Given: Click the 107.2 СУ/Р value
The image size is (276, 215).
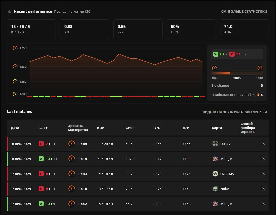Looking at the screenshot, I should click(130, 159).
